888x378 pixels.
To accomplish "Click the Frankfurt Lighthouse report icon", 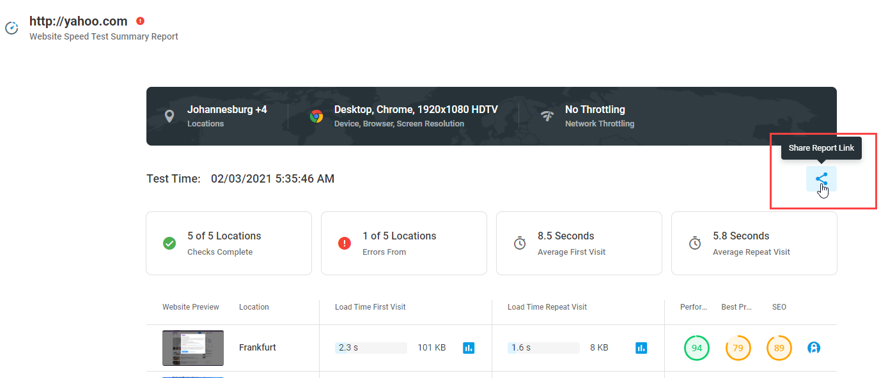I will tap(814, 348).
